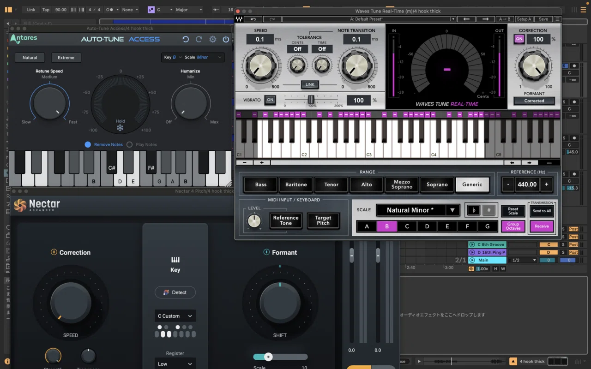Click Waves undo arrow in toolbar

point(253,19)
